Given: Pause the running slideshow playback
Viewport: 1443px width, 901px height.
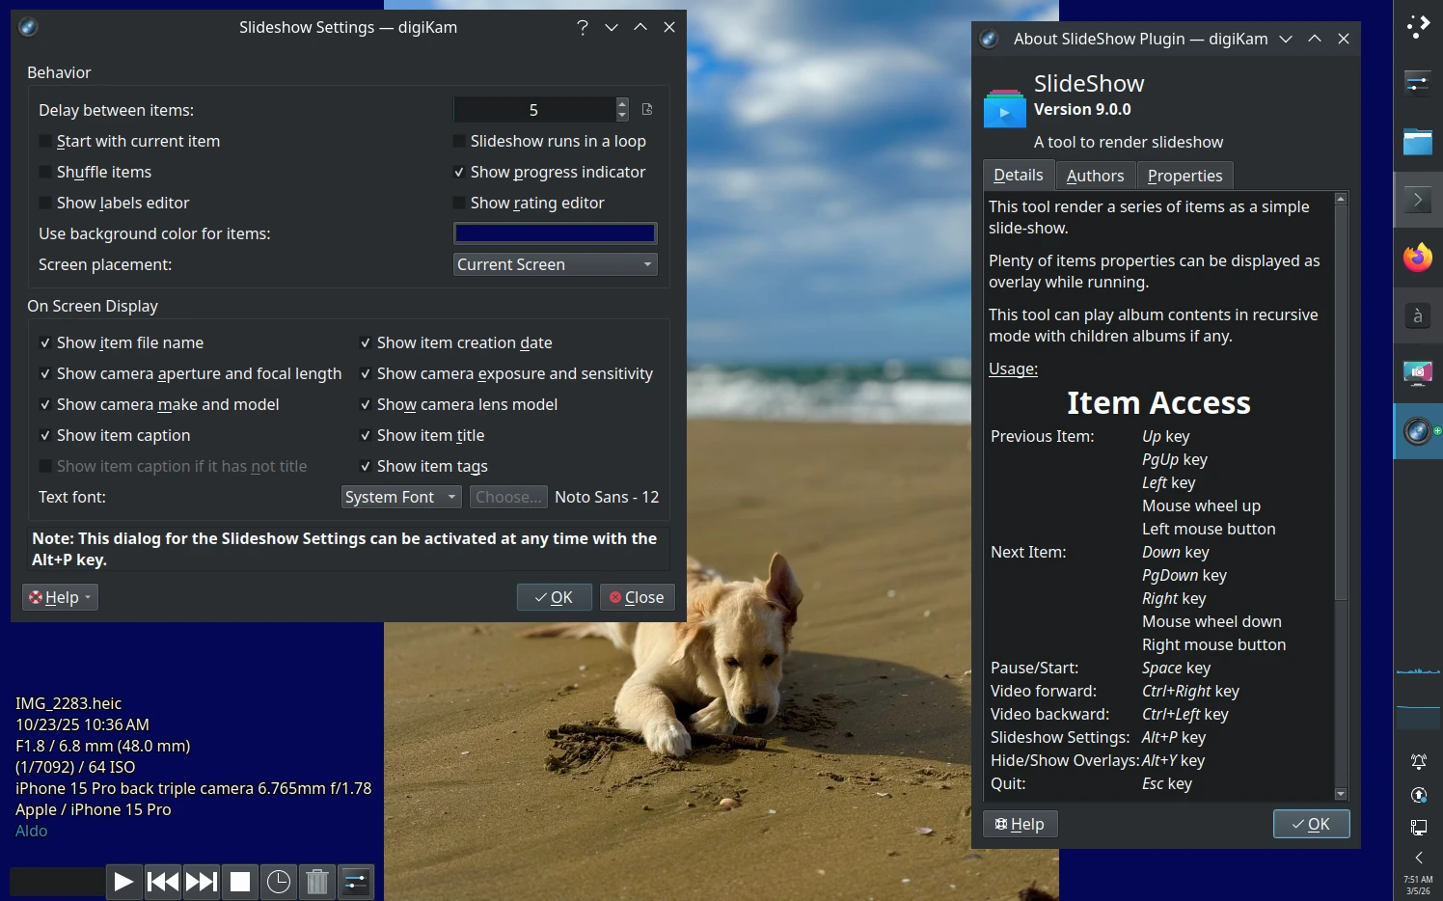Looking at the screenshot, I should 123,881.
